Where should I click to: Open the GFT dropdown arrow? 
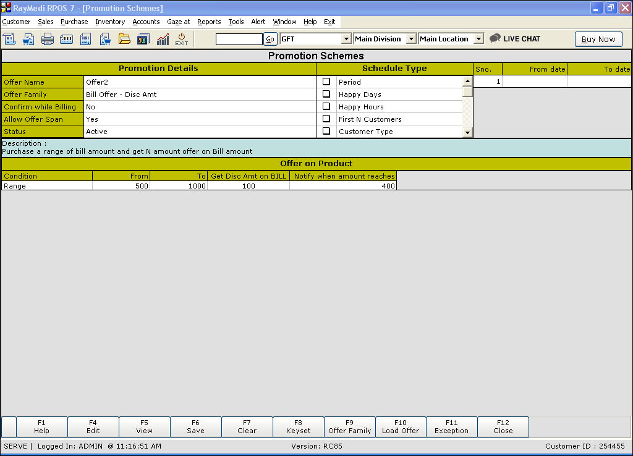coord(346,39)
